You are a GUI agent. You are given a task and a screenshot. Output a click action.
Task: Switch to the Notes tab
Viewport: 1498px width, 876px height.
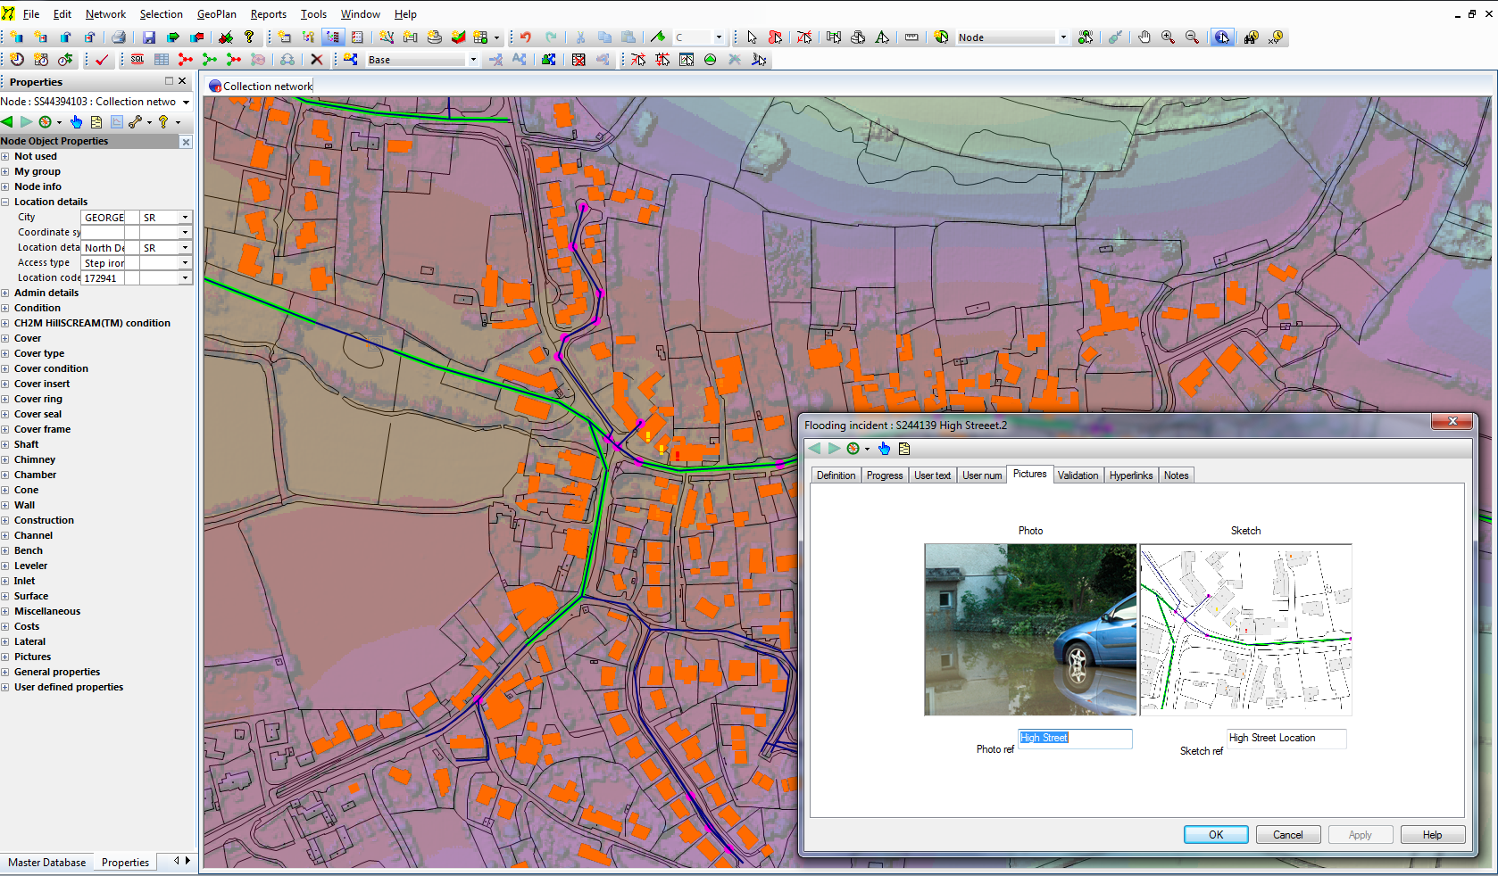point(1177,475)
